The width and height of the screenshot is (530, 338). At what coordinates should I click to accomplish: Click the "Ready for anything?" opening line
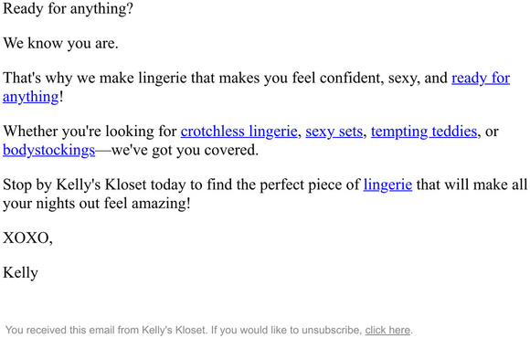pyautogui.click(x=68, y=8)
